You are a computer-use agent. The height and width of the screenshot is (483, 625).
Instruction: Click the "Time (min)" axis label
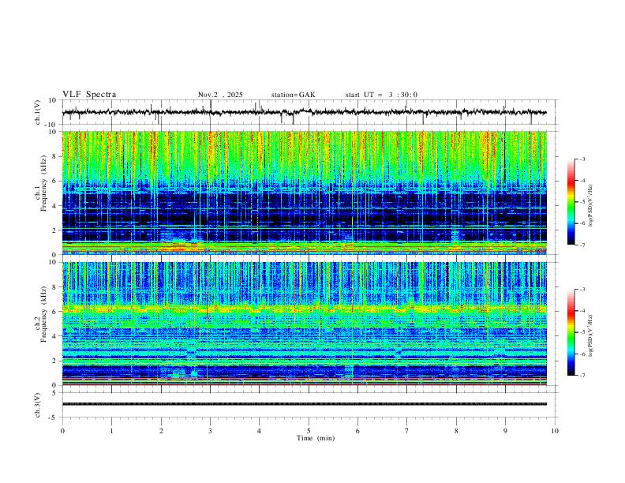coord(316,438)
